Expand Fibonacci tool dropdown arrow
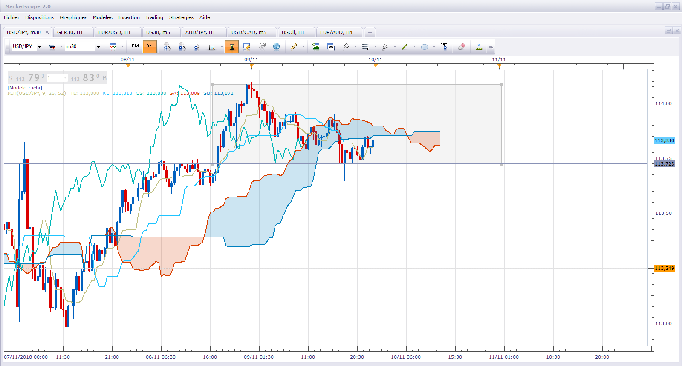The width and height of the screenshot is (682, 366). pyautogui.click(x=375, y=47)
